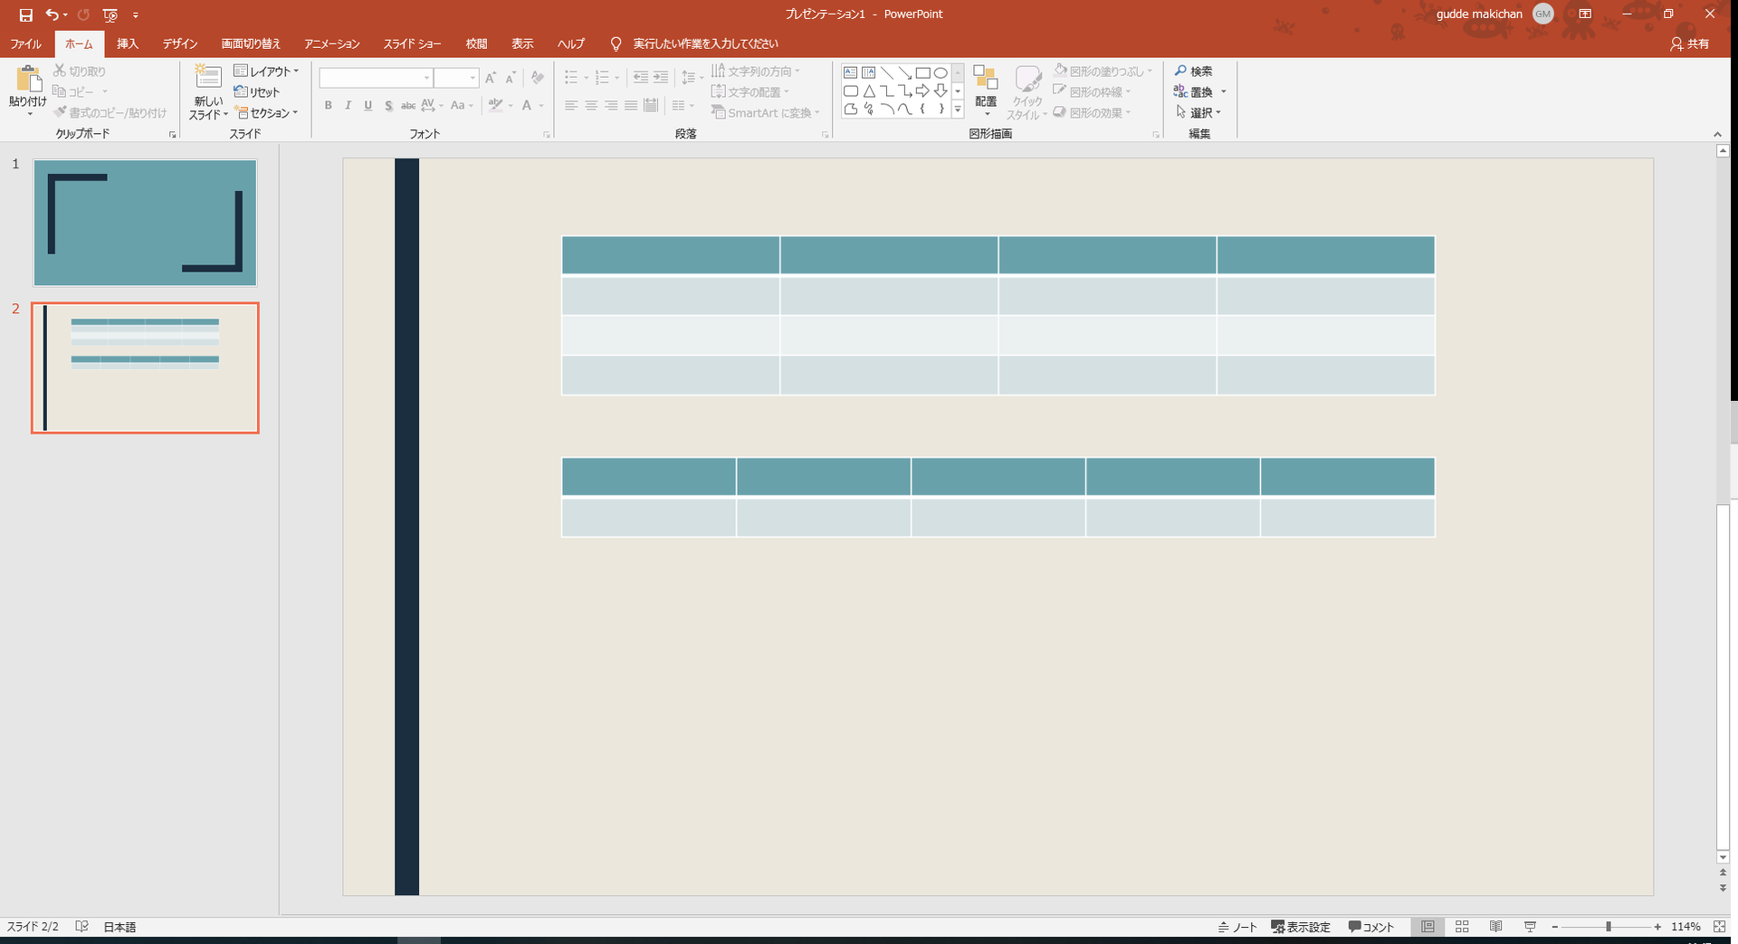Center align text
Screen dimensions: 1738x944
coord(591,106)
